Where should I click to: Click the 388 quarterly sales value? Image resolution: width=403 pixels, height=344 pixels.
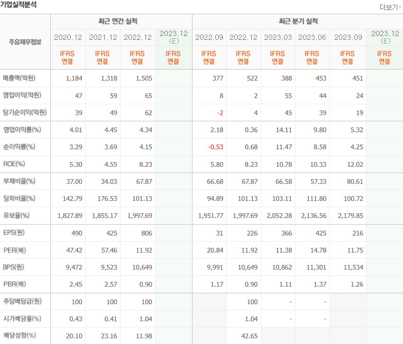click(x=286, y=78)
